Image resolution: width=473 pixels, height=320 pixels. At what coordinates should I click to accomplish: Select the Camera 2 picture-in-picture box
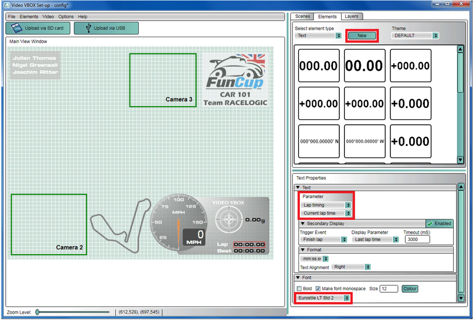click(49, 224)
